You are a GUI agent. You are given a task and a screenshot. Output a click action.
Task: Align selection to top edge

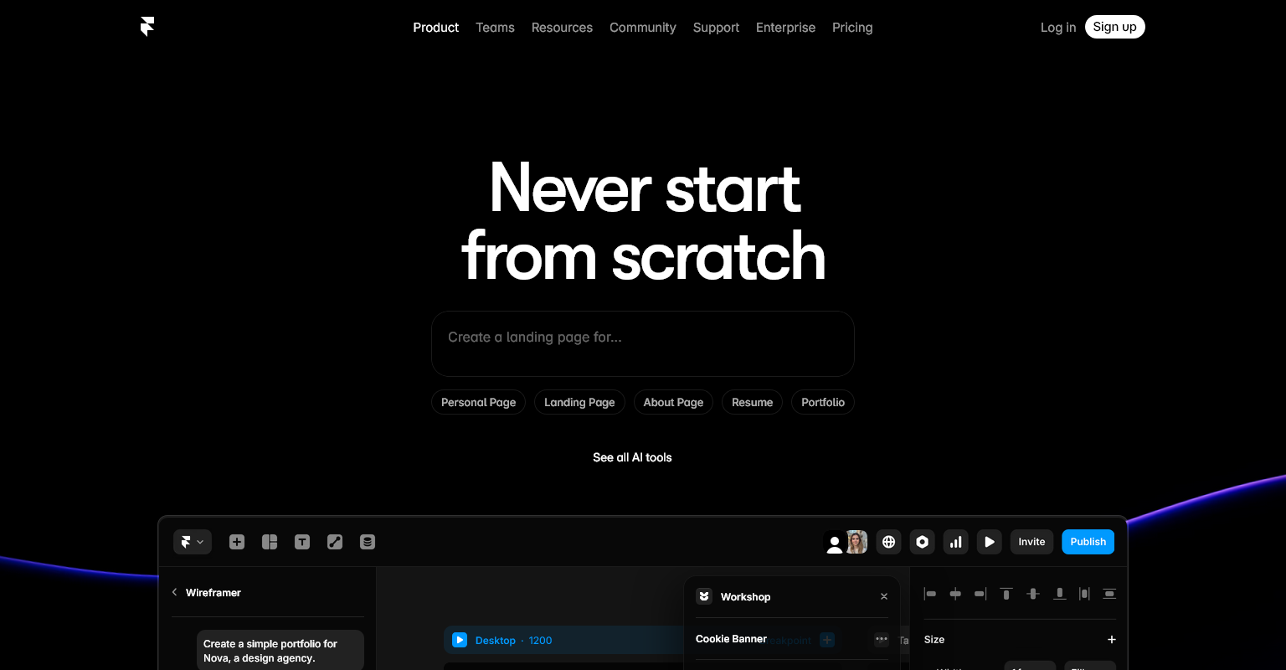click(x=1006, y=594)
